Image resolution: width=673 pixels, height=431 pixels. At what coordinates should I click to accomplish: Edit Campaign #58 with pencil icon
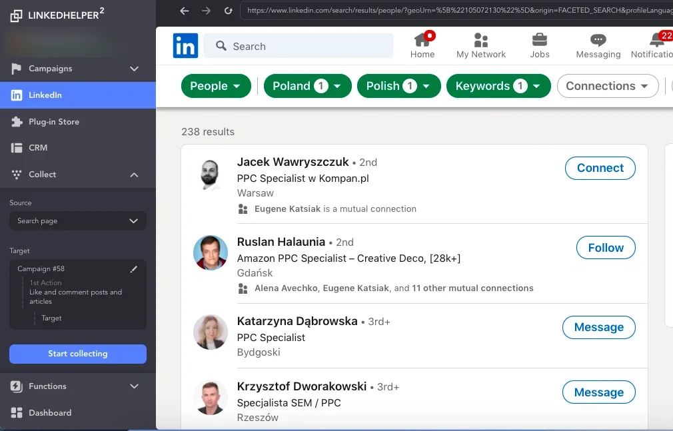pyautogui.click(x=134, y=269)
